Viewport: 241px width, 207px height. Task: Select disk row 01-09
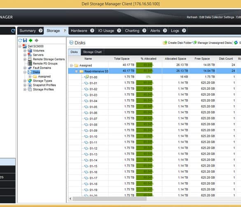click(154, 130)
